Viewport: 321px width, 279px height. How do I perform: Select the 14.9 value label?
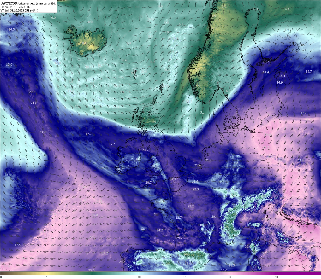[280, 83]
